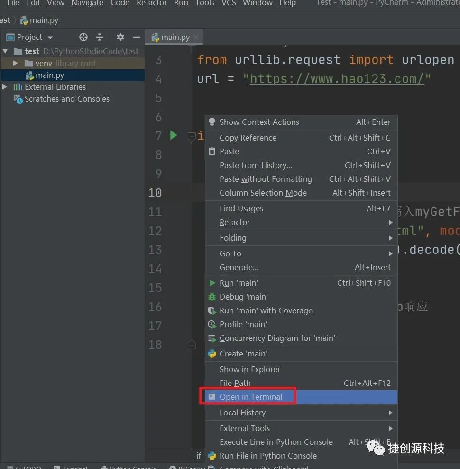
Task: Choose Debug 'main'
Action: coord(301,297)
